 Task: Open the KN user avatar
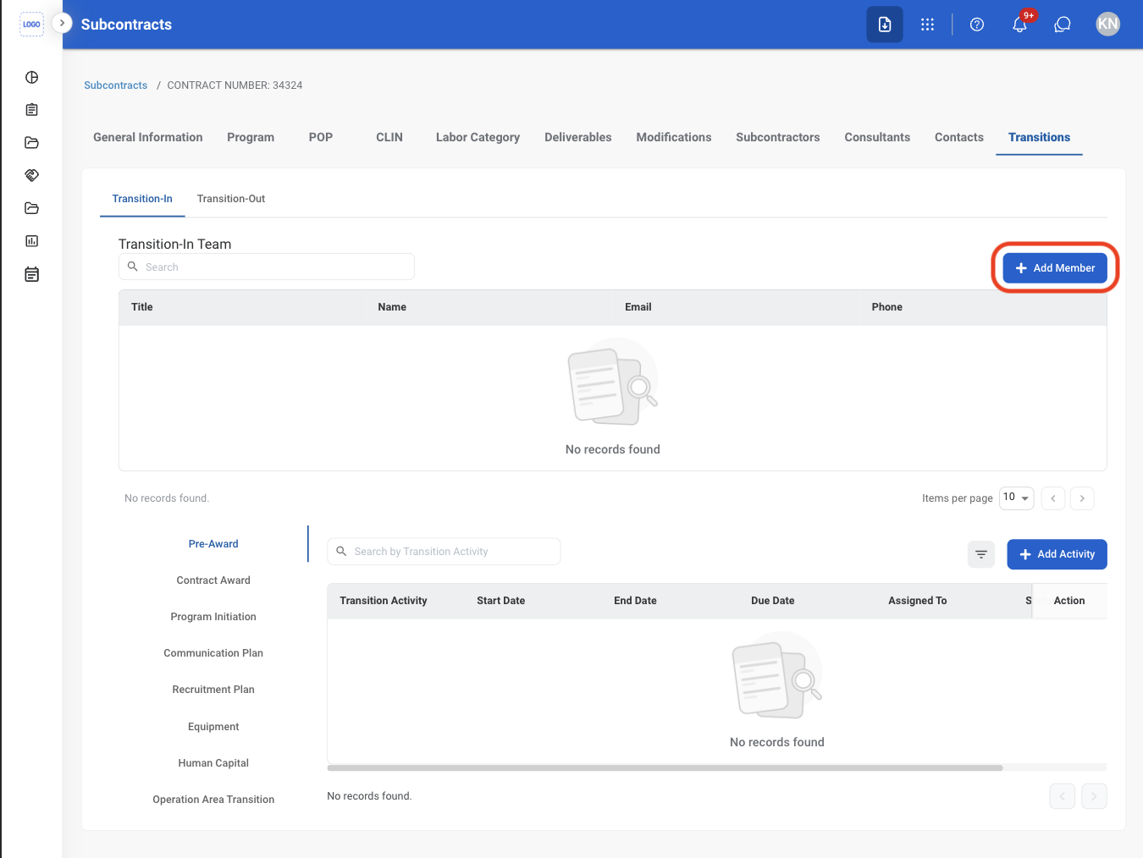(1107, 25)
